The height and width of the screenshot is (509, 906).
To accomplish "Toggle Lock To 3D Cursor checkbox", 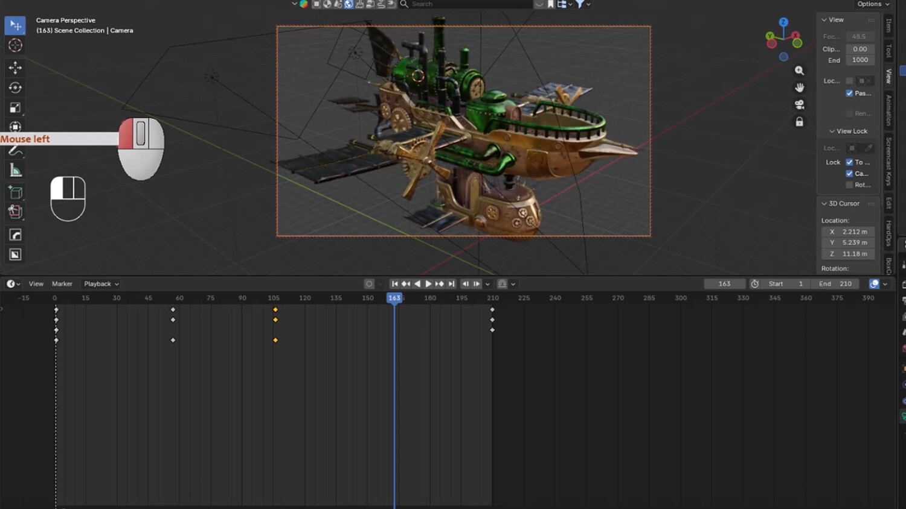I will (x=849, y=162).
